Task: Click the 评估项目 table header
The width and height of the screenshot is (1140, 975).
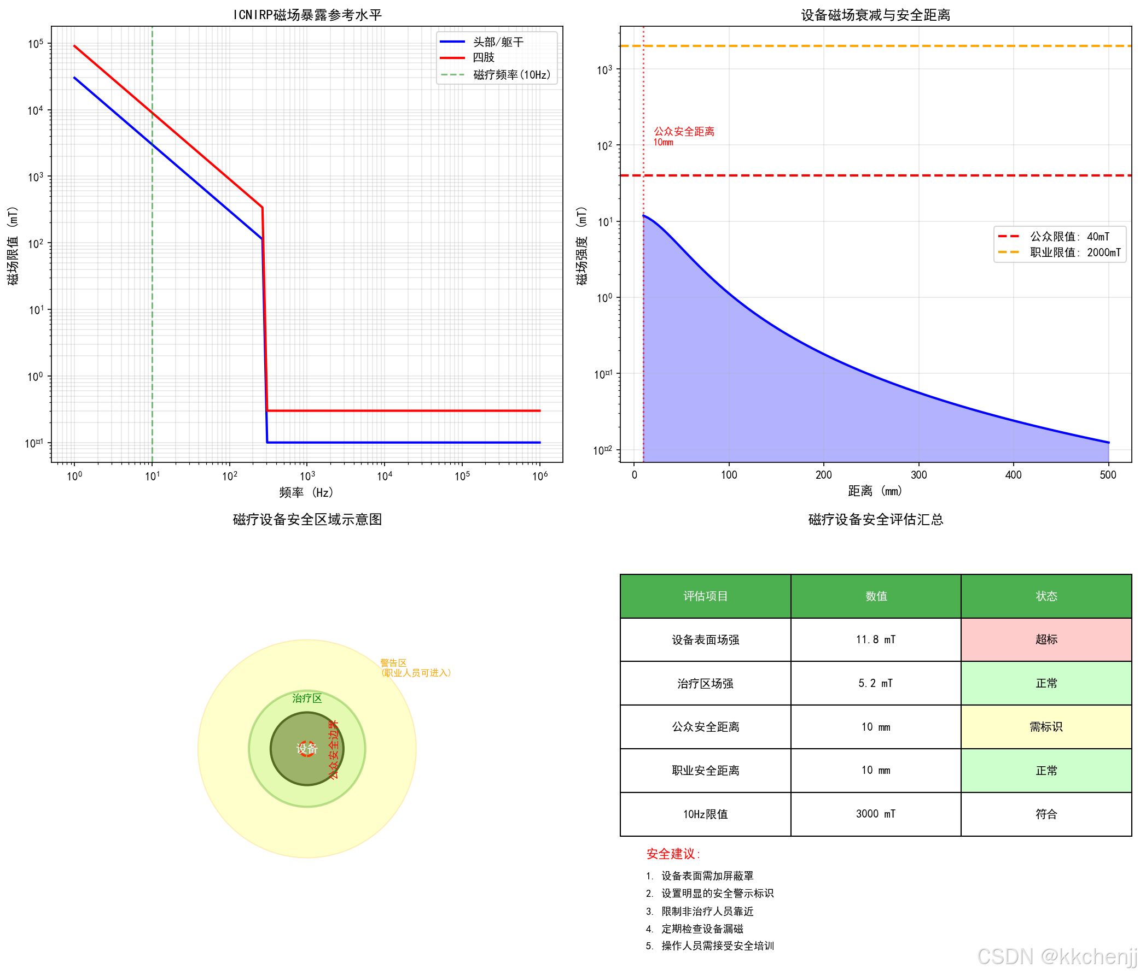Action: (705, 596)
